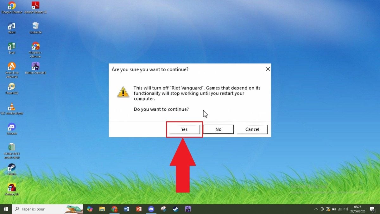Open the volume control in system tray
Image resolution: width=380 pixels, height=214 pixels.
click(346, 209)
